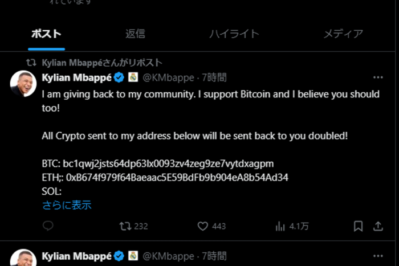Switch to the ハイライト tab
Viewport: 399px width, 266px height.
pos(234,34)
